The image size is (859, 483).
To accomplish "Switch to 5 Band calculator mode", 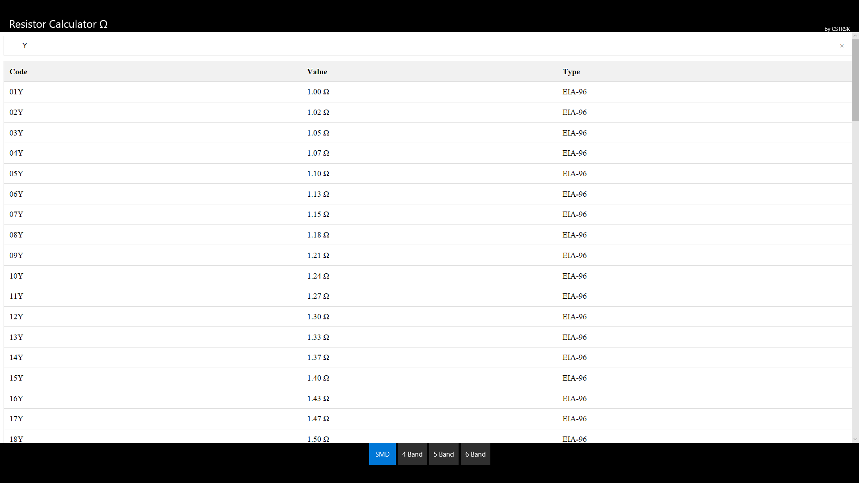I will point(443,454).
